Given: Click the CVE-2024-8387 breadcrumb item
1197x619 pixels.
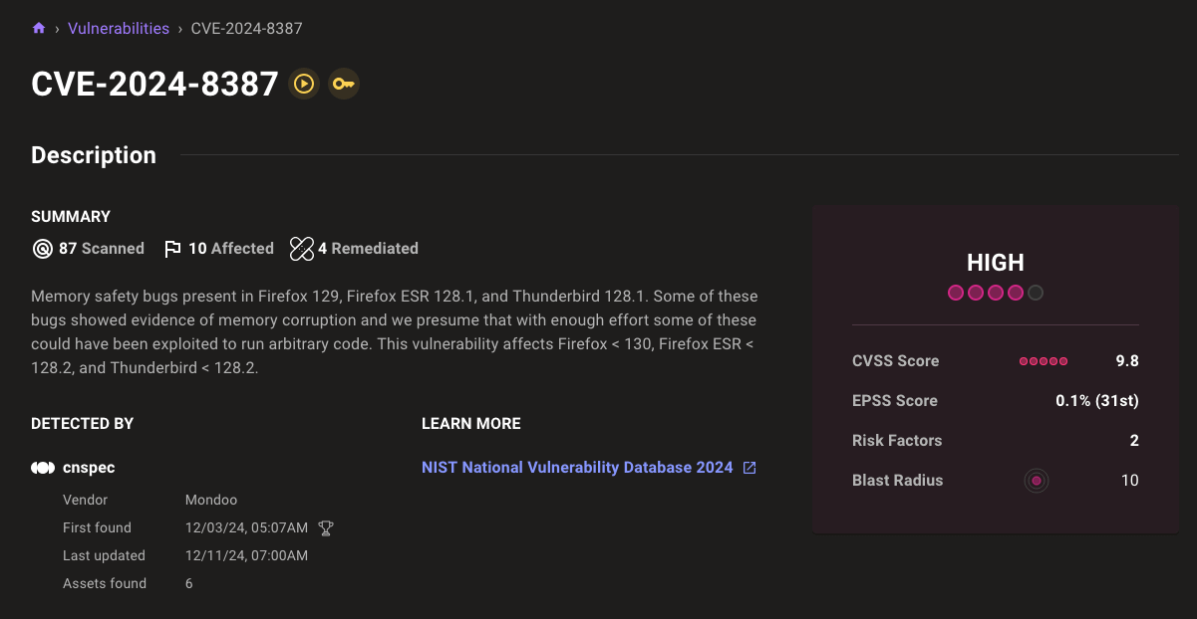Looking at the screenshot, I should pos(246,29).
